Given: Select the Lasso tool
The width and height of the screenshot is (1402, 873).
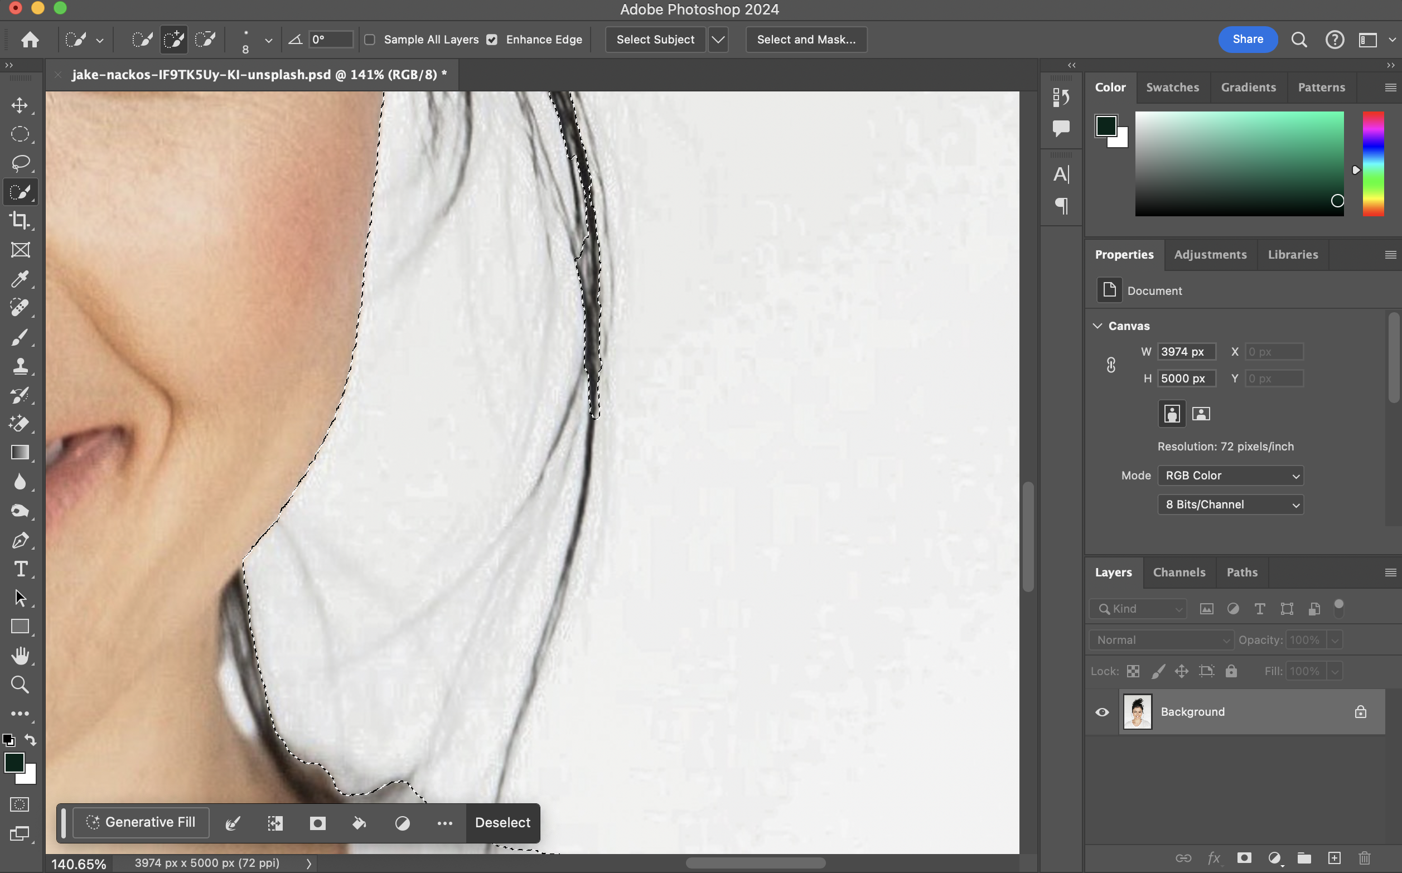Looking at the screenshot, I should (20, 163).
